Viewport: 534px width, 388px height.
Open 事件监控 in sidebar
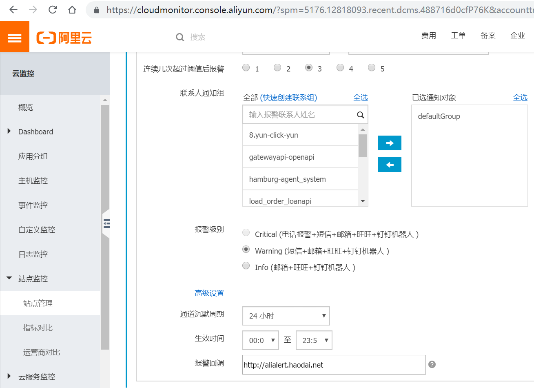click(x=33, y=205)
